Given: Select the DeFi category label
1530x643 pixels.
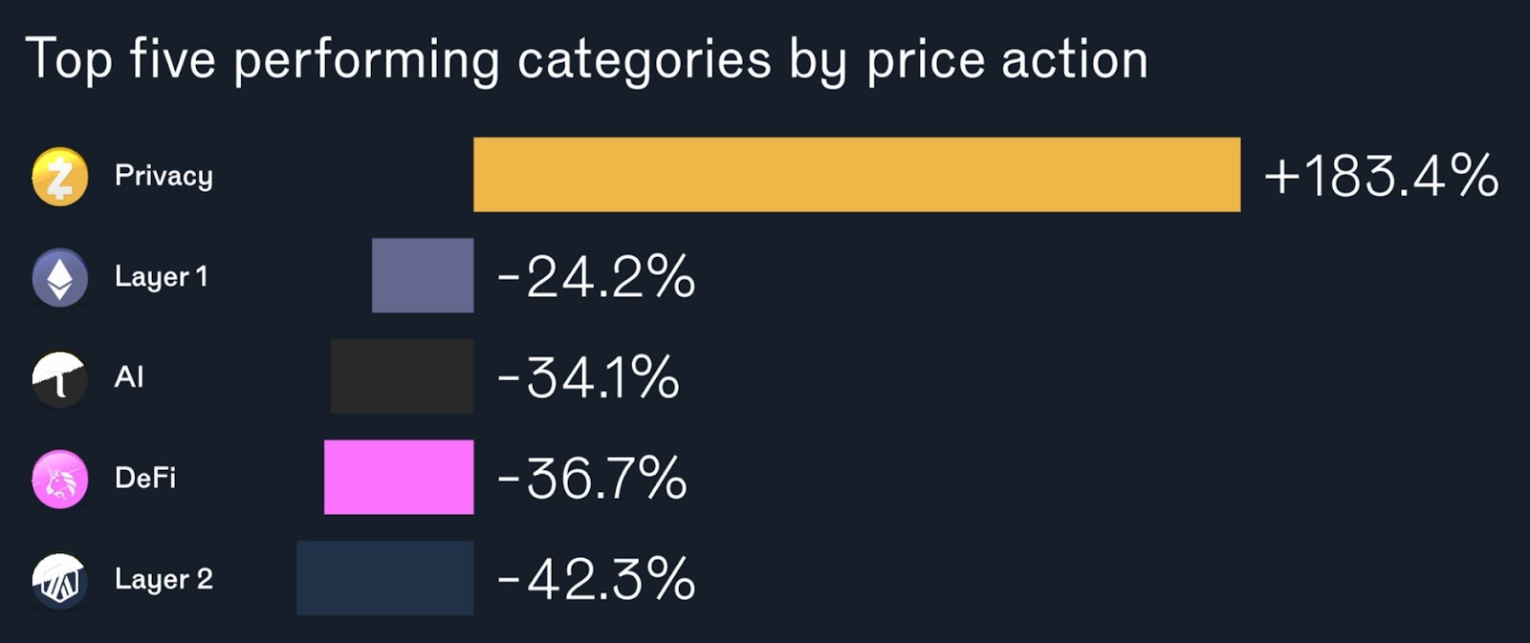Looking at the screenshot, I should pyautogui.click(x=145, y=478).
